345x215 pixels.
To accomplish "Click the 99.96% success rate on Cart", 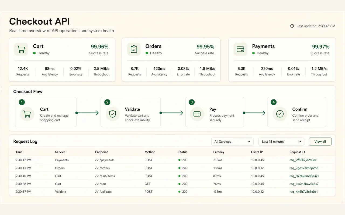I will point(99,47).
